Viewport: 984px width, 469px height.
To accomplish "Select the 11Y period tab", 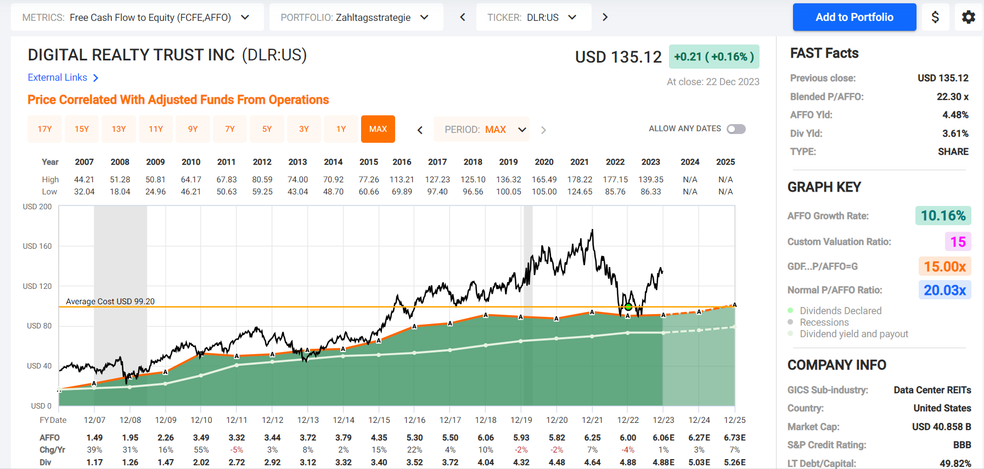I will click(x=156, y=129).
